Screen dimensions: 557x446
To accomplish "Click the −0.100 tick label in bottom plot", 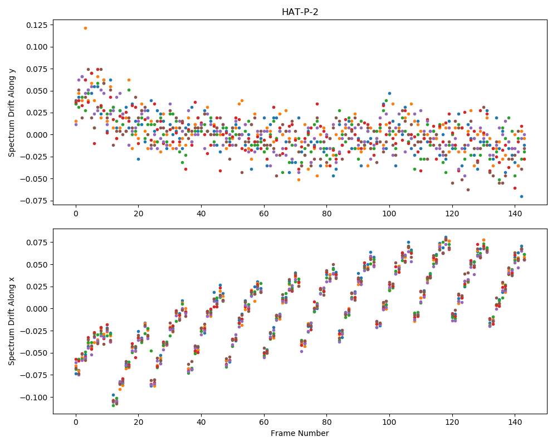I will point(34,397).
